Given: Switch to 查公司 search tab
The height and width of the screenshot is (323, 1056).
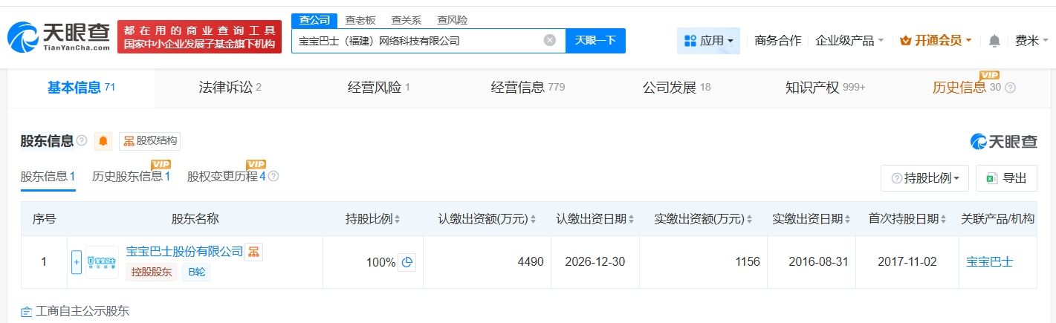Looking at the screenshot, I should point(314,20).
